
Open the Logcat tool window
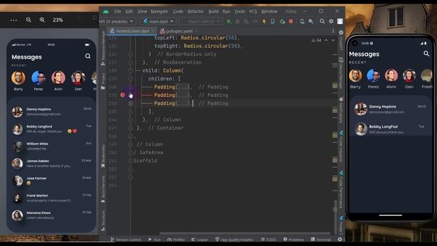coord(199,239)
